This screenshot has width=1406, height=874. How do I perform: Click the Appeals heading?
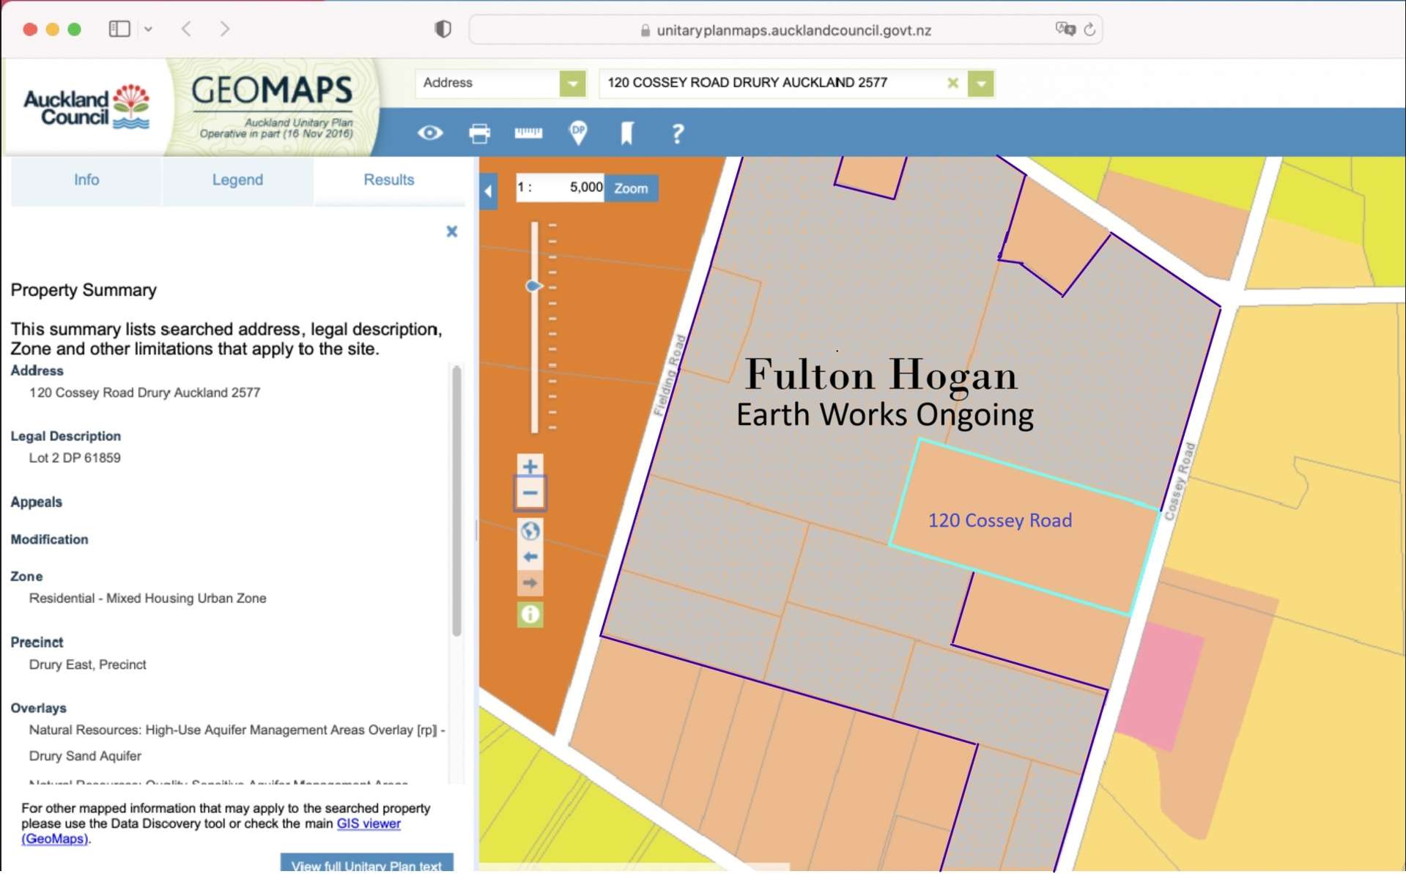(x=36, y=503)
